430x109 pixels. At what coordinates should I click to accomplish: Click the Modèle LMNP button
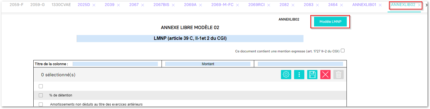pyautogui.click(x=330, y=22)
